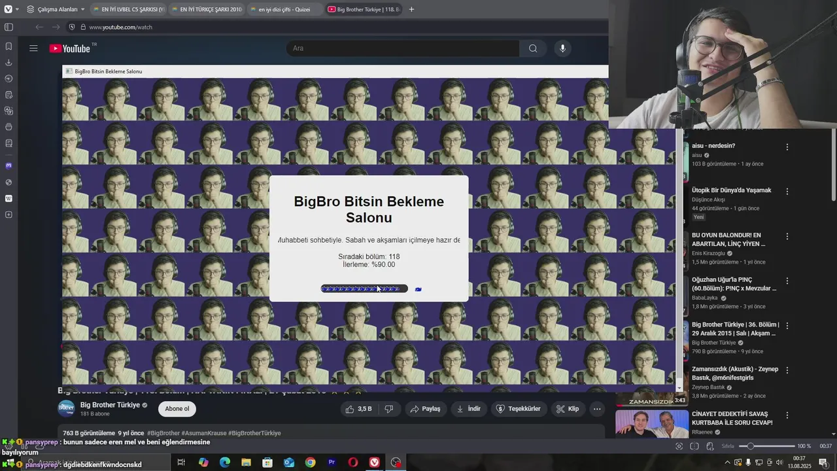837x471 pixels.
Task: Open options menu for Oğuzhan Uğur'la P!NÇ video
Action: tap(787, 281)
